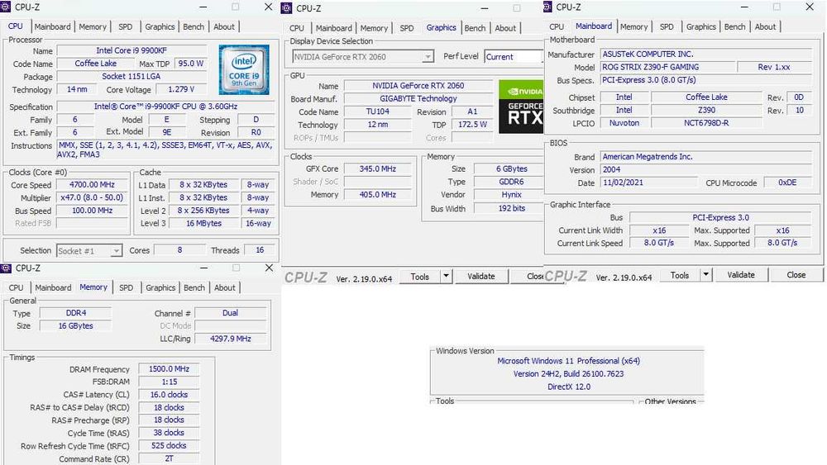Click the Threads value 16
Image resolution: width=827 pixels, height=465 pixels.
point(260,250)
